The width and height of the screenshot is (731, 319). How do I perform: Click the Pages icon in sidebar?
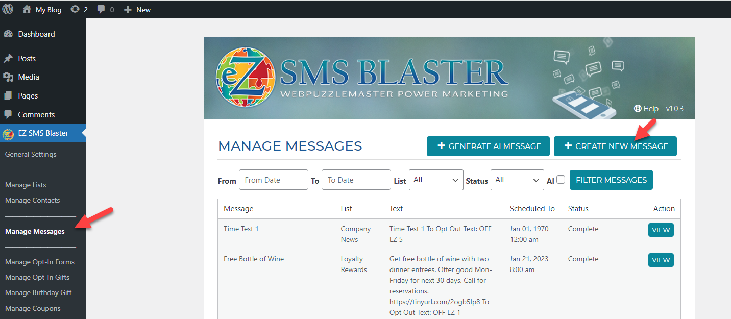tap(8, 96)
